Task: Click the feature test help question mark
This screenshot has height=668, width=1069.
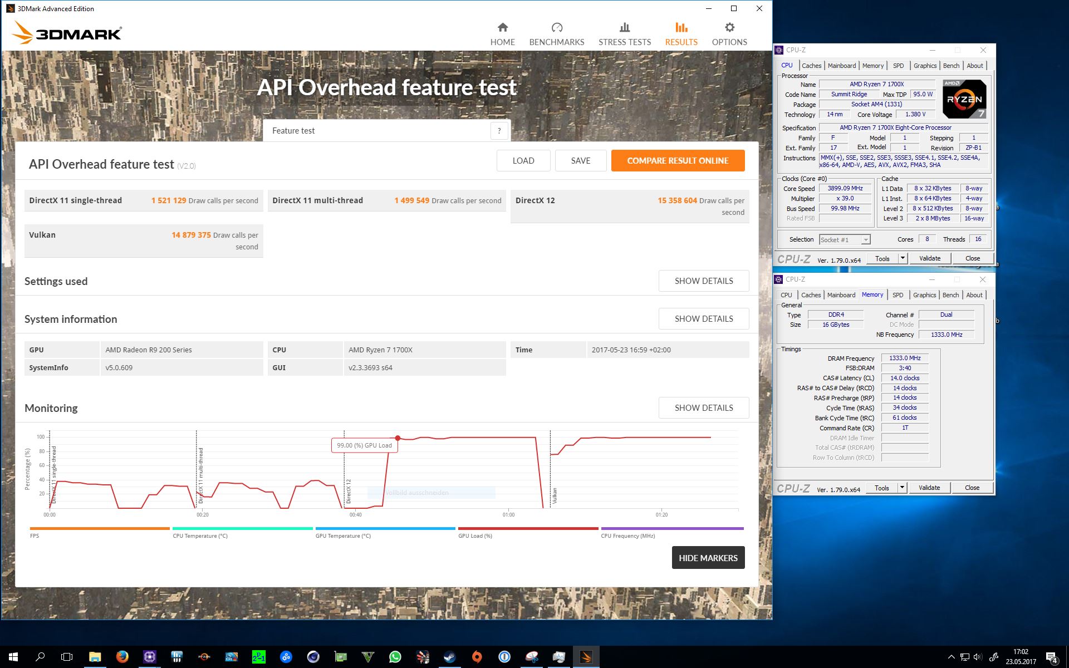Action: tap(499, 131)
